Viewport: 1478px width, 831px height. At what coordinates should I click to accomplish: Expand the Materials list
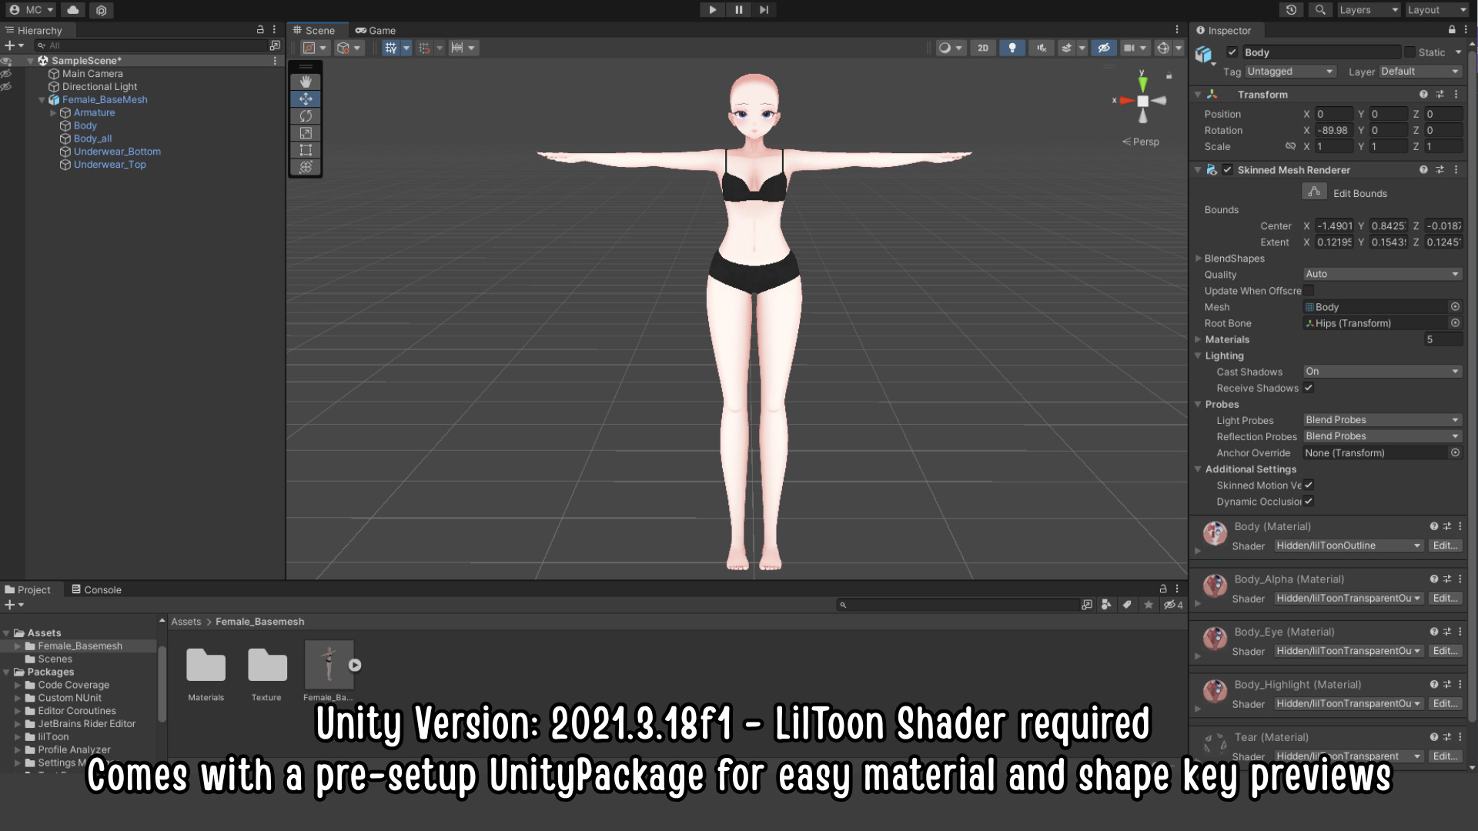(1198, 339)
